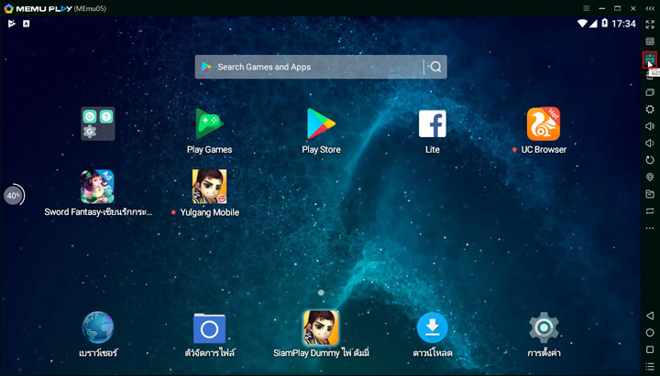
Task: Open the keyboard mapping tool
Action: [x=650, y=41]
